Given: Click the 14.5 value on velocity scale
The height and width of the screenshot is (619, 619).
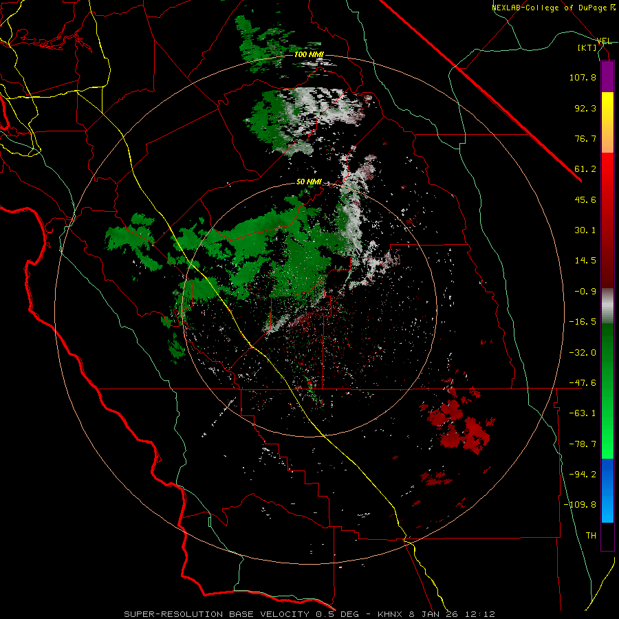Looking at the screenshot, I should pyautogui.click(x=585, y=261).
